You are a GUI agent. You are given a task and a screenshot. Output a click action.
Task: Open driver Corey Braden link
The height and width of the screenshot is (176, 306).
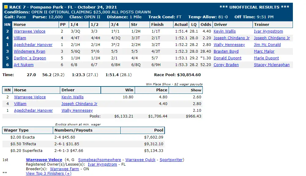[226, 65]
